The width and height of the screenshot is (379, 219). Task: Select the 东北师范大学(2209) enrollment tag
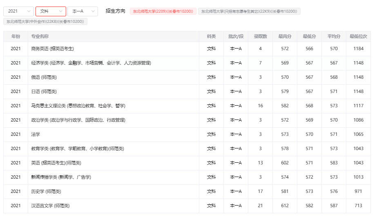pyautogui.click(x=163, y=11)
